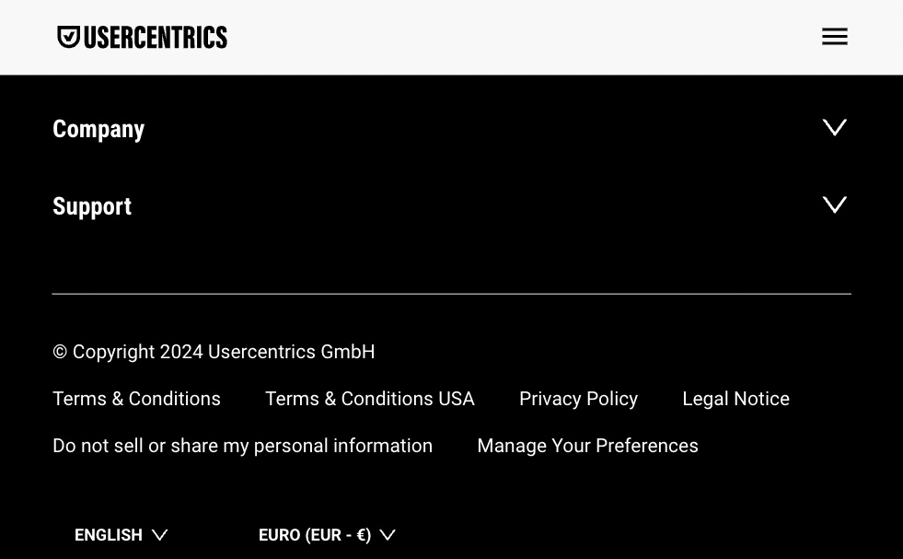Click the chevron next to ENGLISH

click(159, 535)
